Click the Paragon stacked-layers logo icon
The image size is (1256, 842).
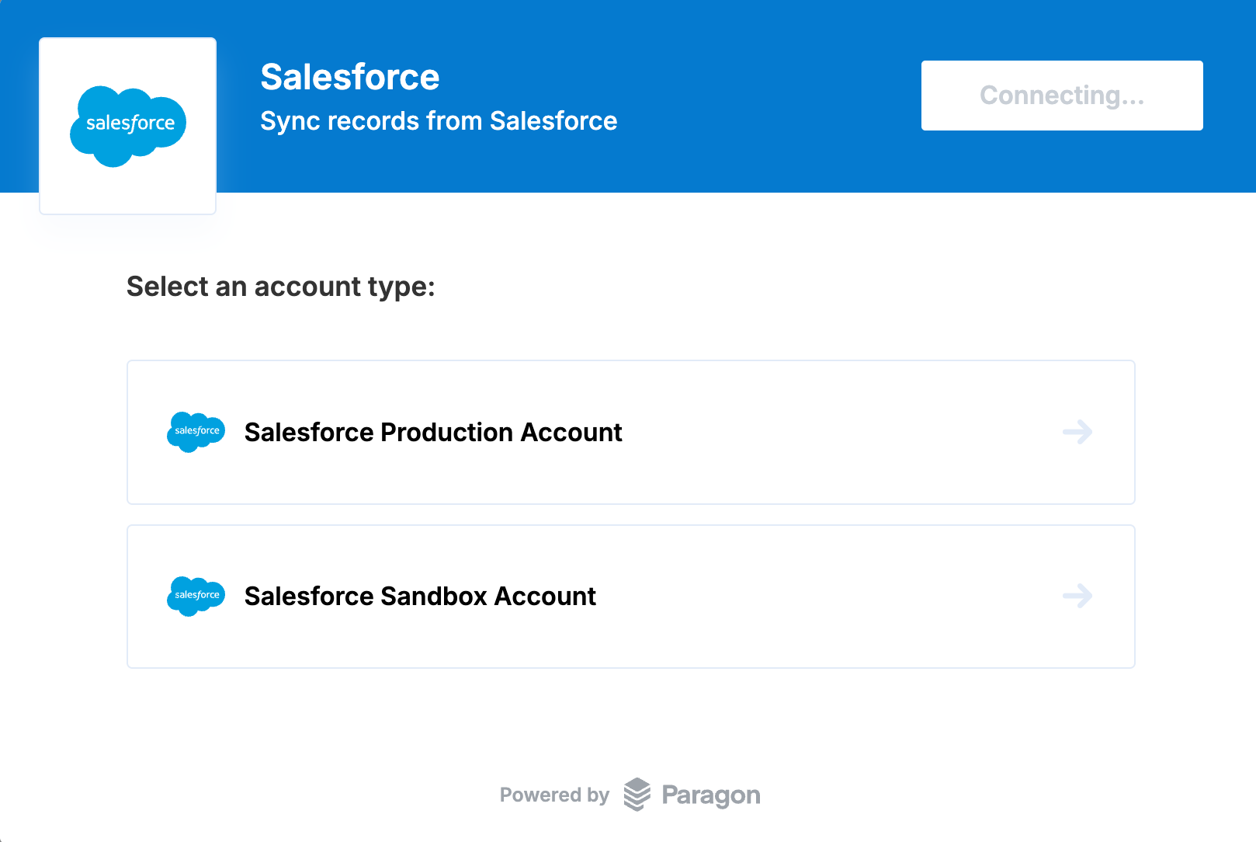point(637,794)
